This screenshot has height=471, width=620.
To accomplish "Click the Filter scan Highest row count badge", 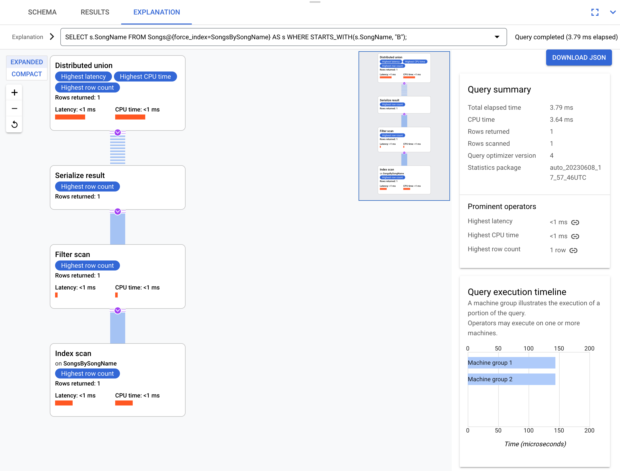I will pyautogui.click(x=87, y=266).
